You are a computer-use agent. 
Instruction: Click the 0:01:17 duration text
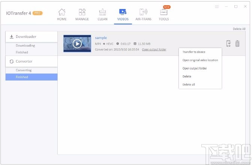pos(126,44)
